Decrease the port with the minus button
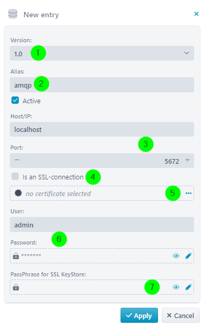The height and width of the screenshot is (328, 205). click(x=17, y=160)
